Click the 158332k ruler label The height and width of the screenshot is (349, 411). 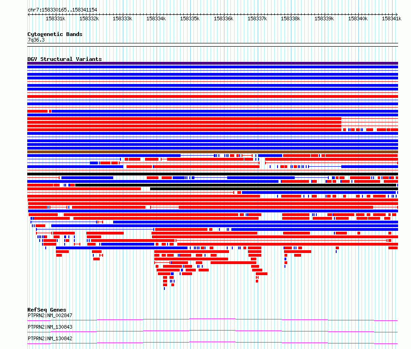coord(89,18)
